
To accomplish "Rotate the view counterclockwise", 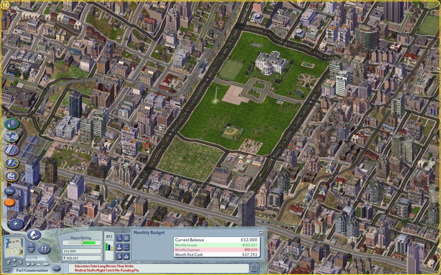I will (9, 263).
